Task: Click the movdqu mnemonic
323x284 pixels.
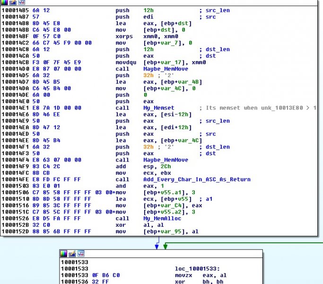Action: pos(126,62)
